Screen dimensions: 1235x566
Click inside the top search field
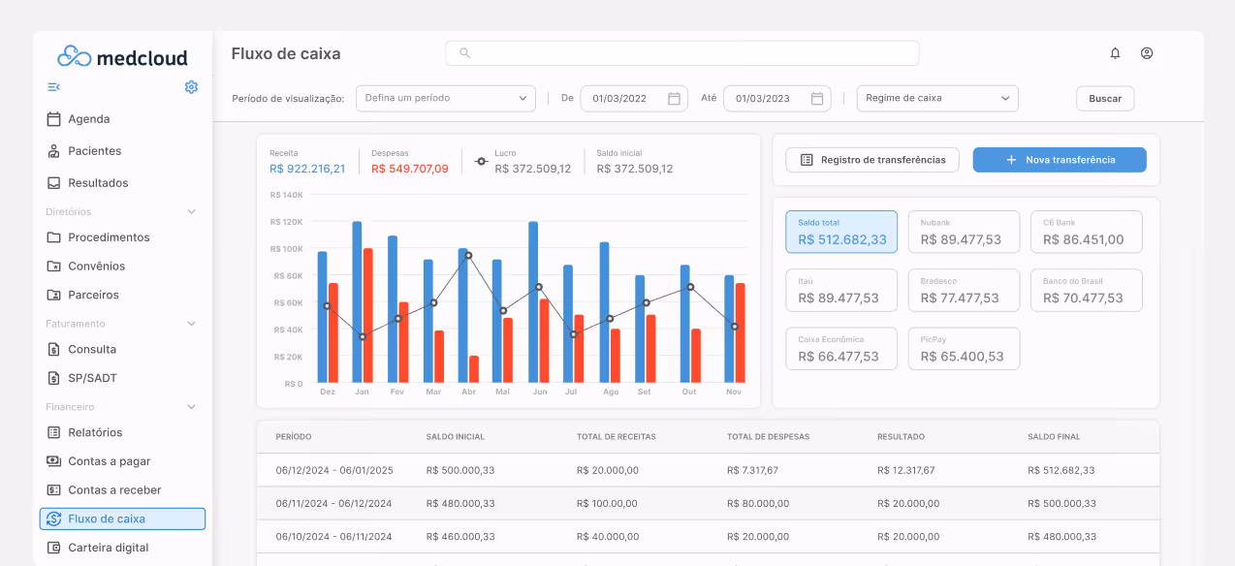click(x=681, y=53)
